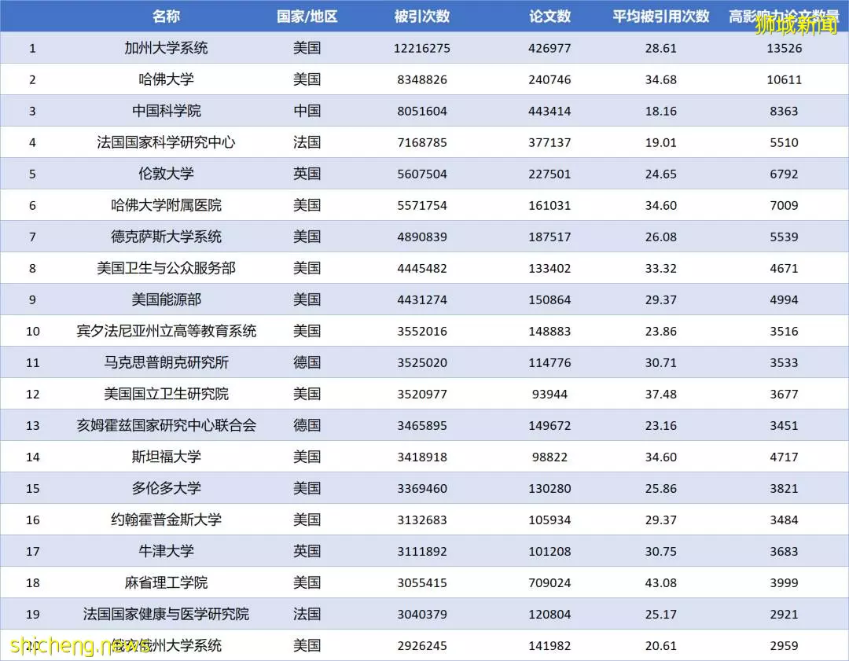Viewport: 849px width, 661px height.
Task: Click the 平均被引用次数 column header
Action: click(x=660, y=17)
